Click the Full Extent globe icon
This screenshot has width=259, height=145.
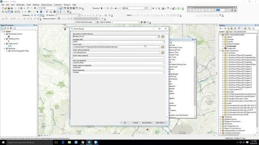tap(12, 12)
